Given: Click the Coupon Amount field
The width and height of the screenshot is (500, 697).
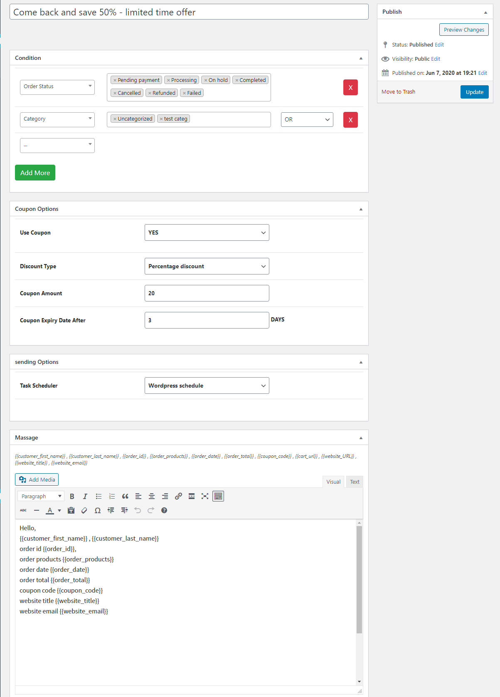Looking at the screenshot, I should coord(207,293).
